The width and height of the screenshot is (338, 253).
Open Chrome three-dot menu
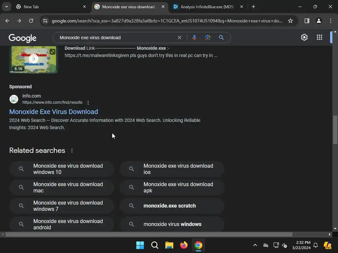[331, 21]
